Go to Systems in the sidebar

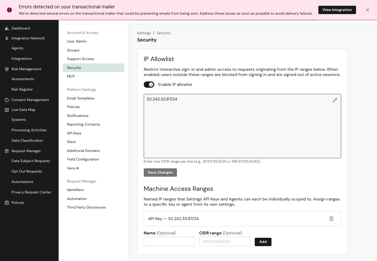click(19, 120)
